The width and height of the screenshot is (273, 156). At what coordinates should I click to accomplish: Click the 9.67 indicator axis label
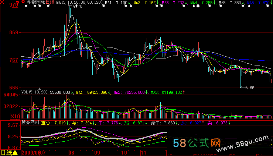click(x=13, y=125)
